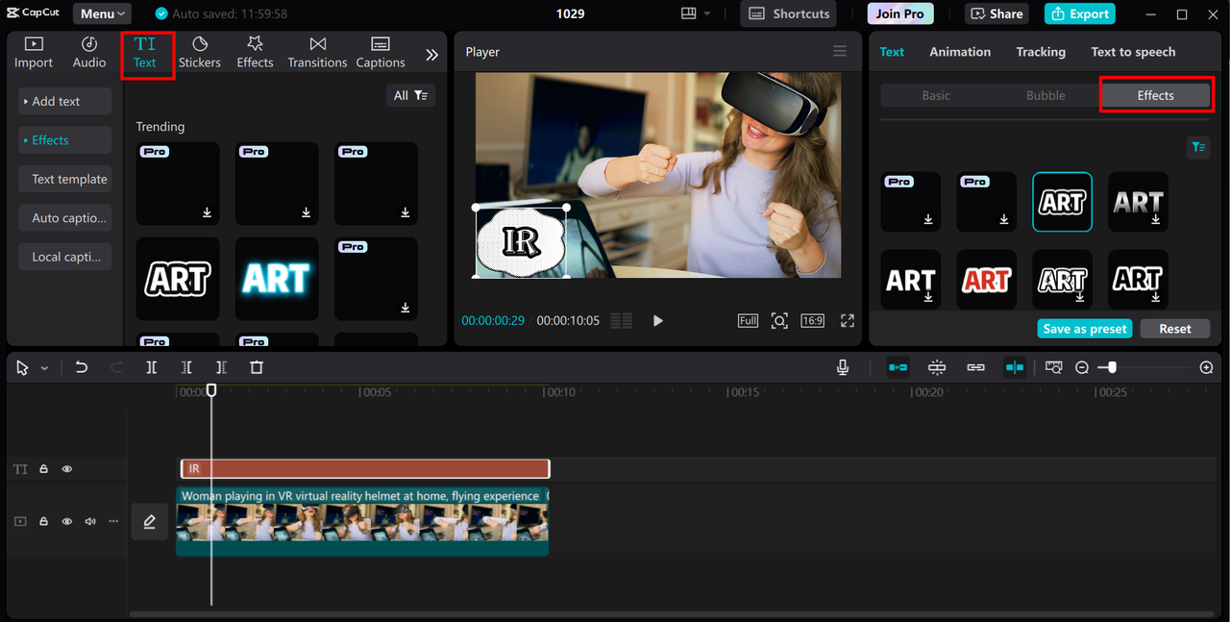Split the clip at playhead
Image resolution: width=1230 pixels, height=622 pixels.
(152, 367)
